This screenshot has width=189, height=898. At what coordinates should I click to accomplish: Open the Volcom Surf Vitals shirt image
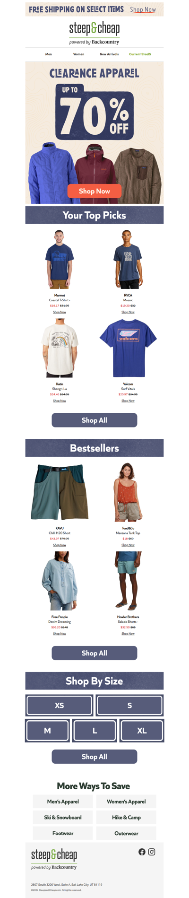128,348
